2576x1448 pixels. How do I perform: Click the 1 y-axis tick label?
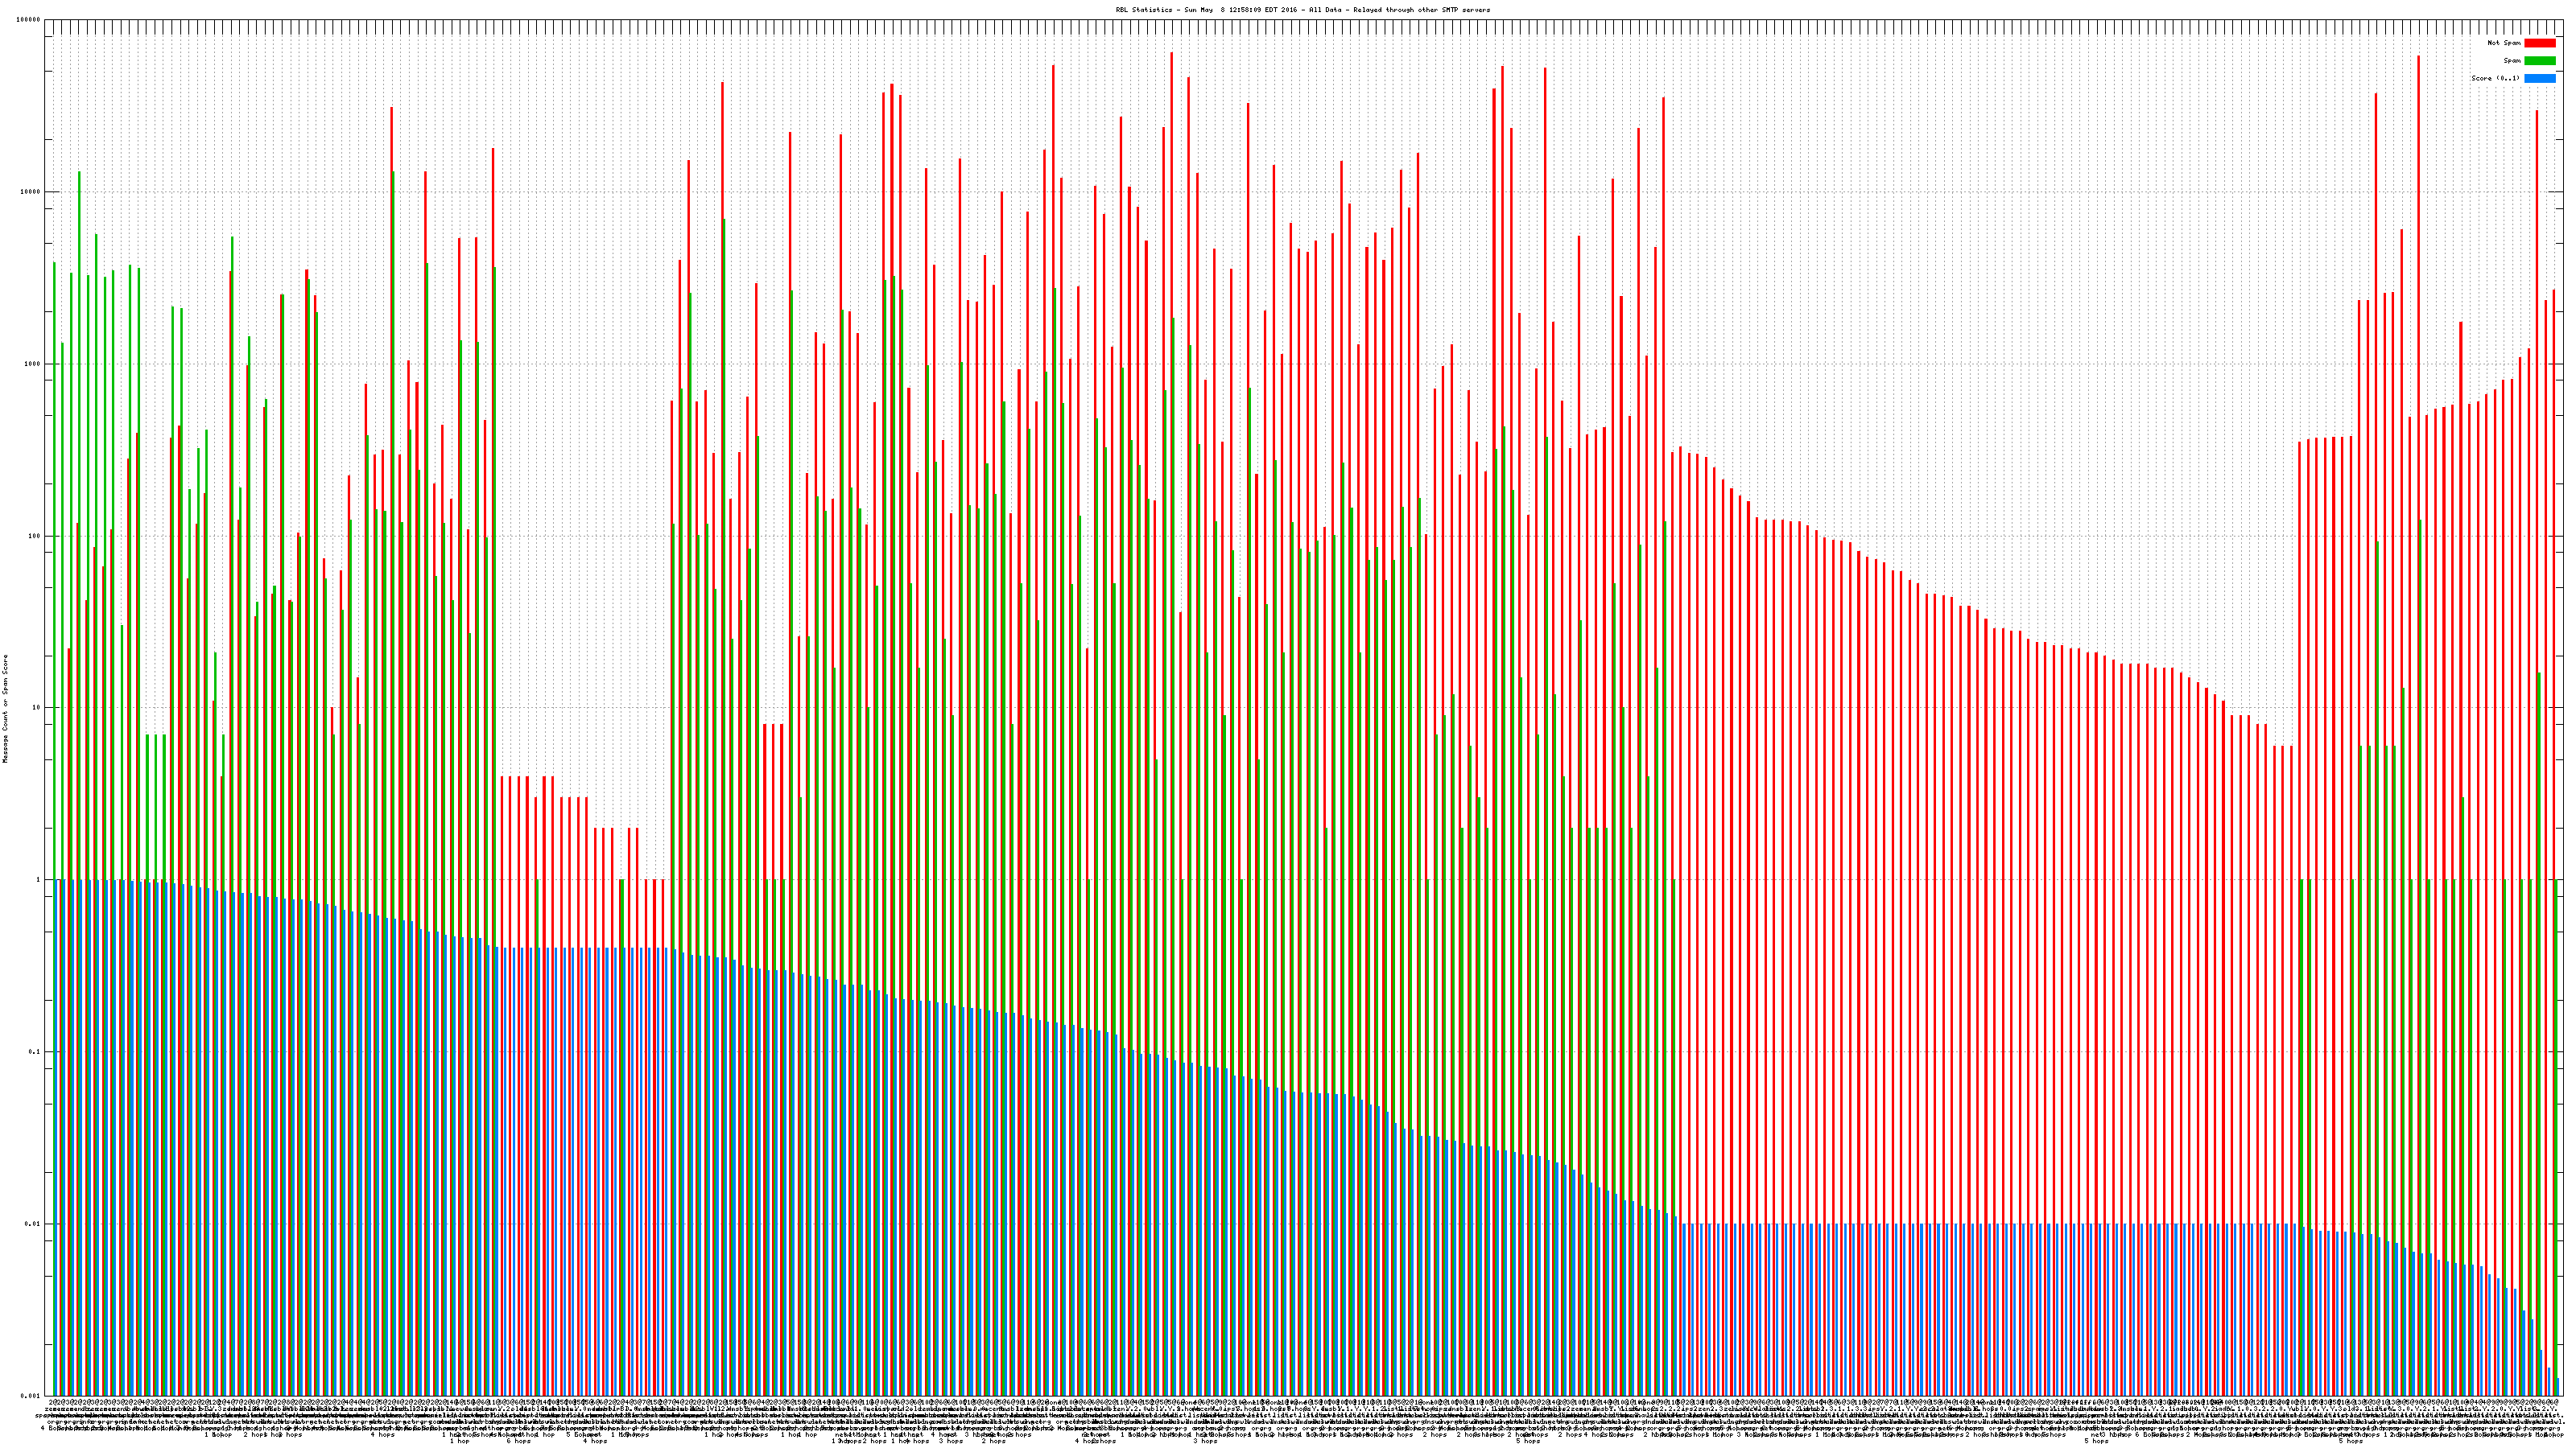pos(39,879)
